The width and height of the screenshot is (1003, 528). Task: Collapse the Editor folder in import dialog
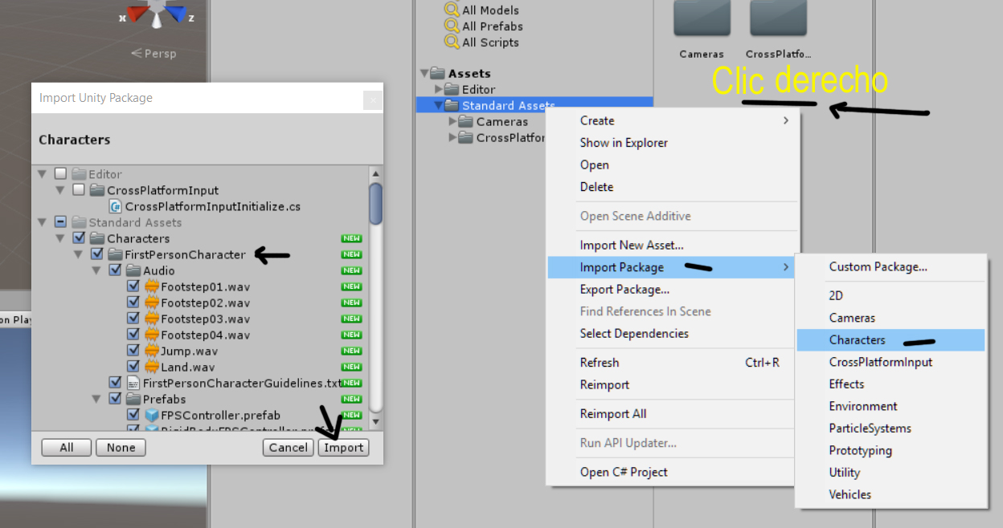coord(42,174)
